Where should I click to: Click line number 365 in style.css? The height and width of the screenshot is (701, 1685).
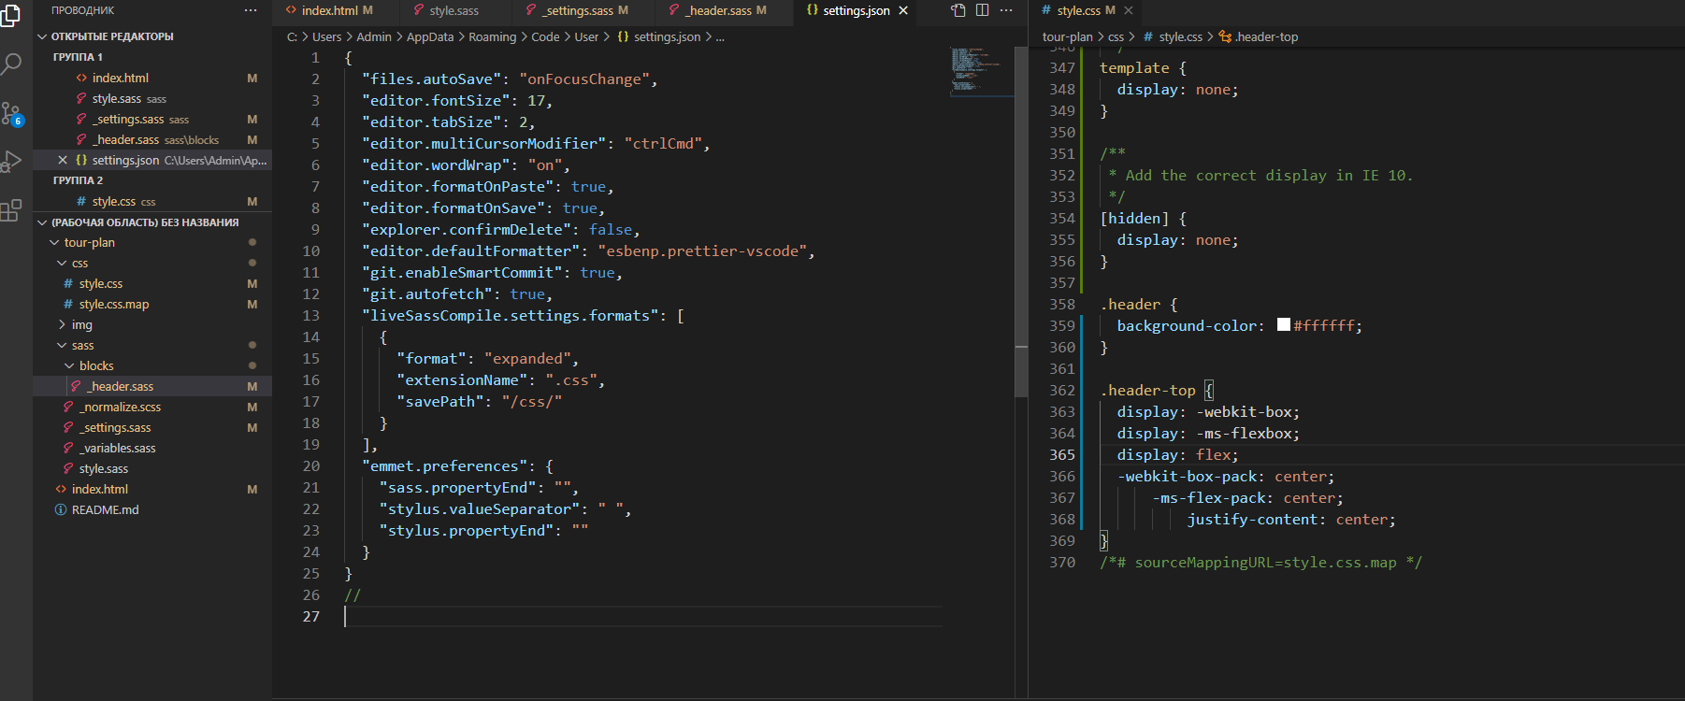[x=1062, y=454]
